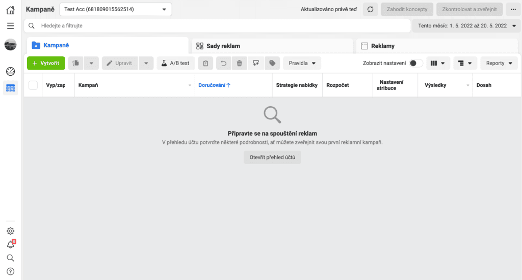This screenshot has width=522, height=280.
Task: Click the green Vytvořit button
Action: [x=46, y=63]
